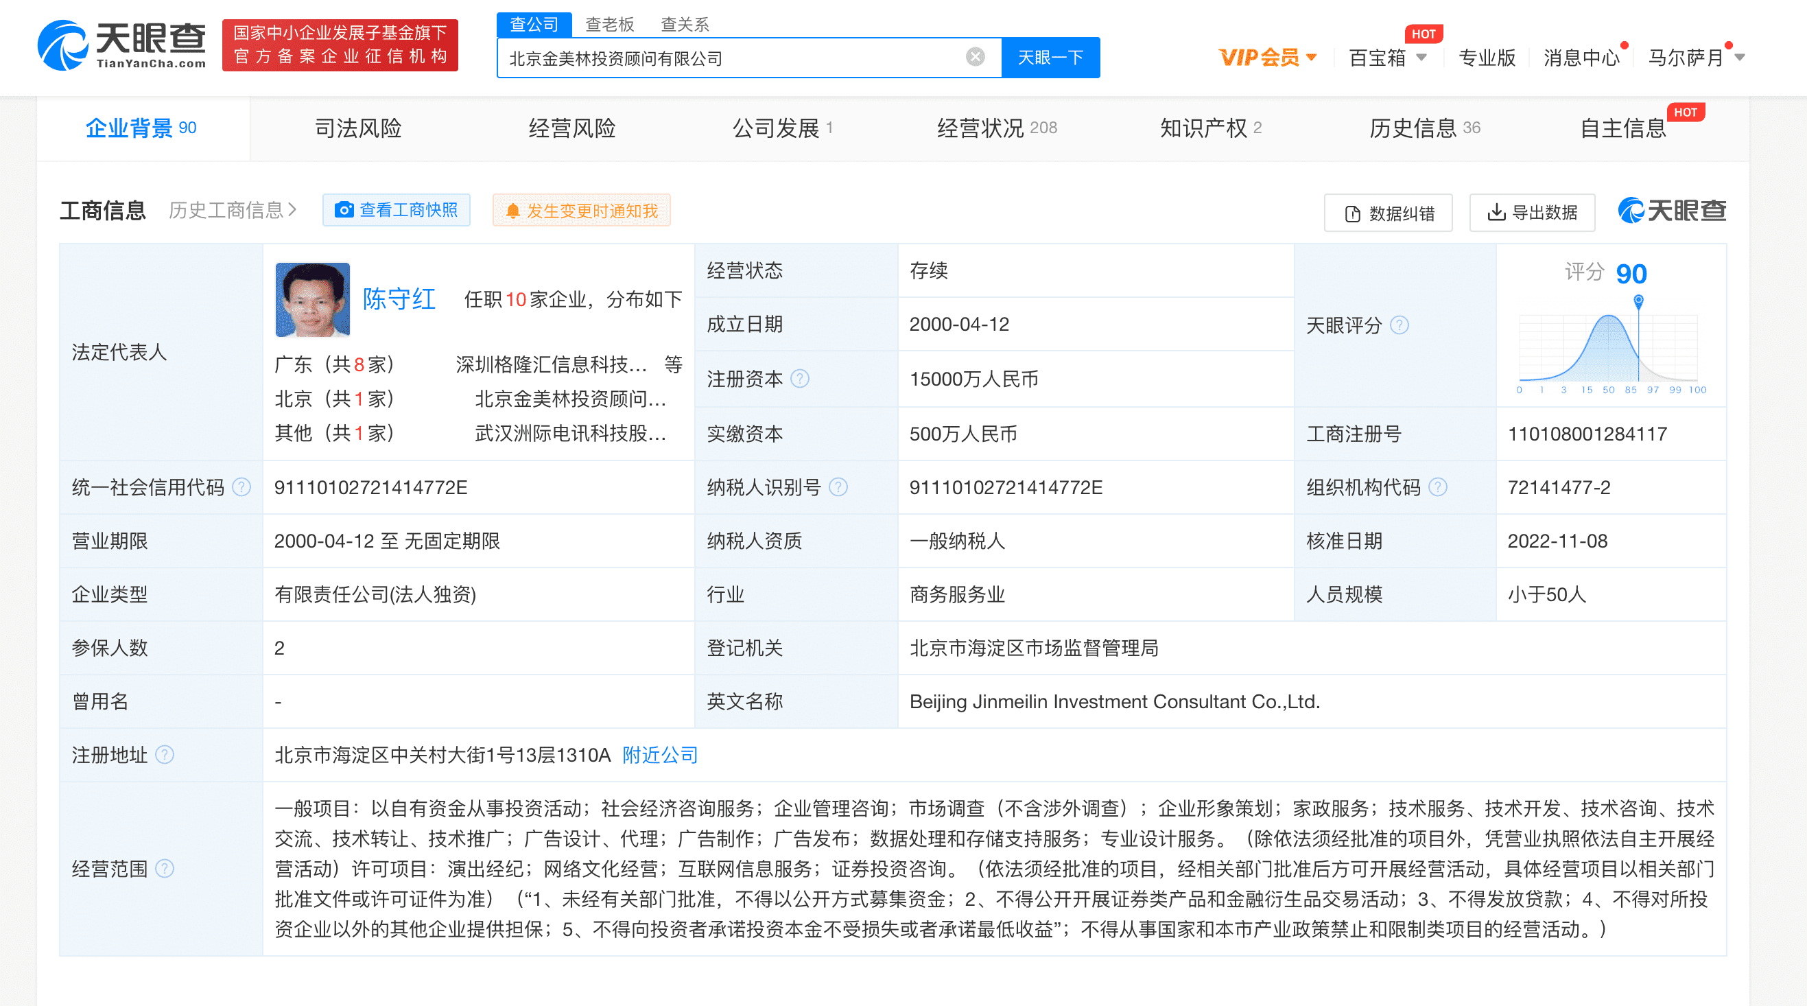Screen dimensions: 1807x1006
Task: Switch to the 查老板 search tab
Action: (x=610, y=25)
